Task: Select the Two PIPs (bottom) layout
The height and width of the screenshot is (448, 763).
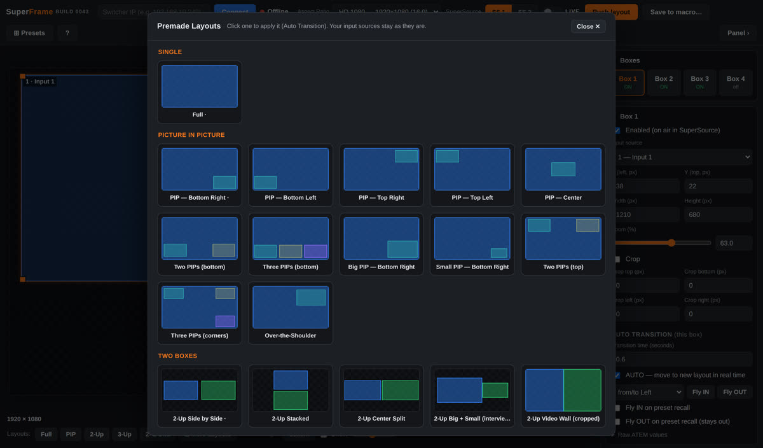Action: coord(200,244)
